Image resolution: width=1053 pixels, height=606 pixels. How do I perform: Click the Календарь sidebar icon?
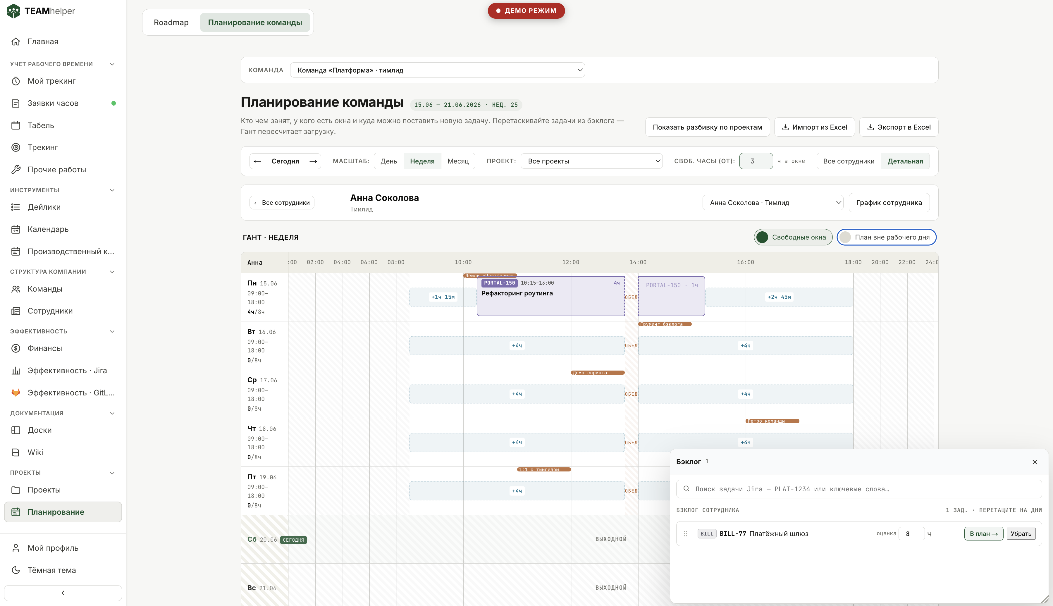click(16, 229)
